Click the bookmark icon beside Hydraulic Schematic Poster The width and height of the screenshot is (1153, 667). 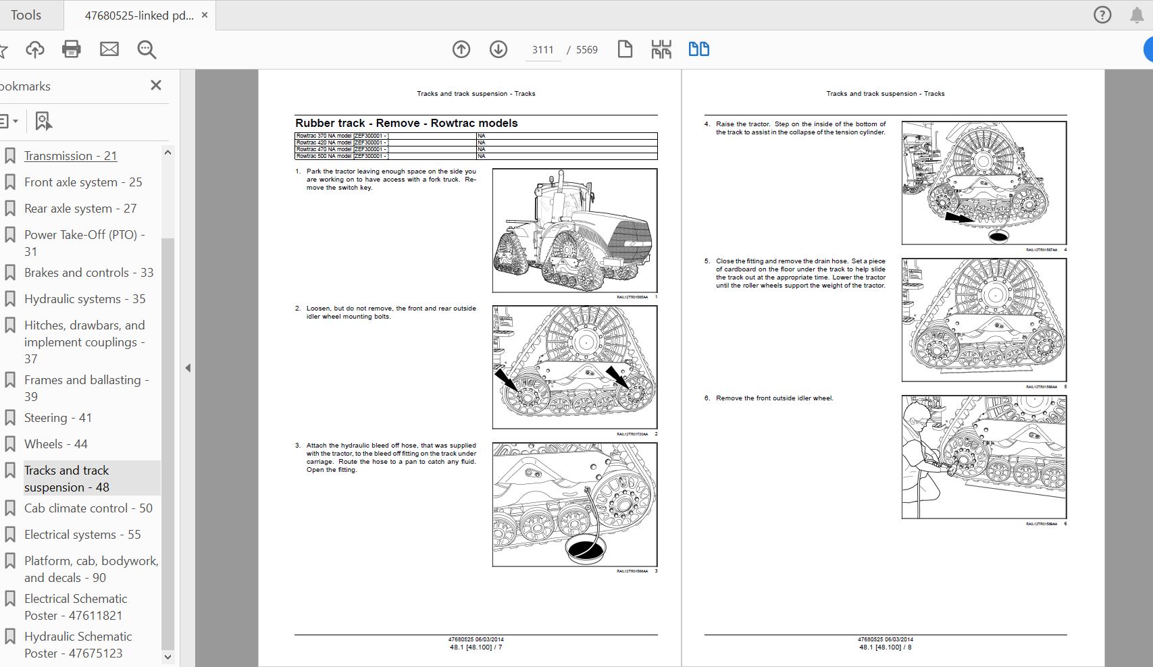(x=10, y=637)
